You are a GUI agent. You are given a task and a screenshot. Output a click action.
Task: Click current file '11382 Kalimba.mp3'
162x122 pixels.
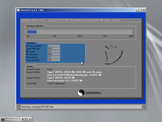56,84
